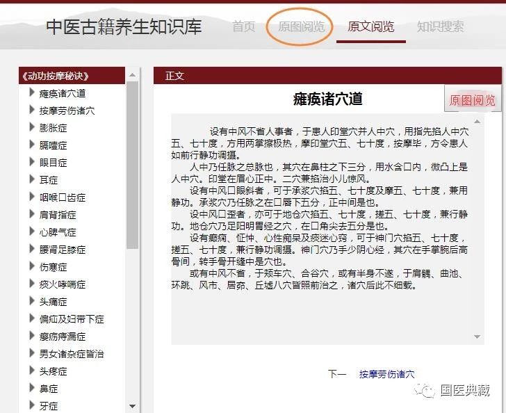Expand the 头疼症 tree arrow
The image size is (506, 413).
[x=32, y=371]
